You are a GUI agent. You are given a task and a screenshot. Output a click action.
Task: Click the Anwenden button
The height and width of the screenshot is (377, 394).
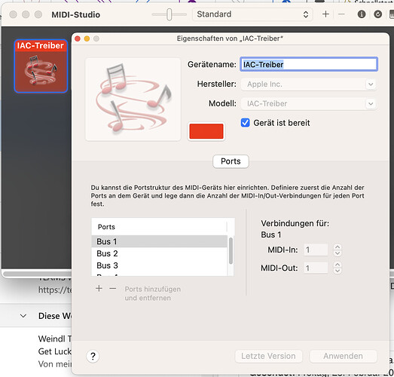[343, 356]
